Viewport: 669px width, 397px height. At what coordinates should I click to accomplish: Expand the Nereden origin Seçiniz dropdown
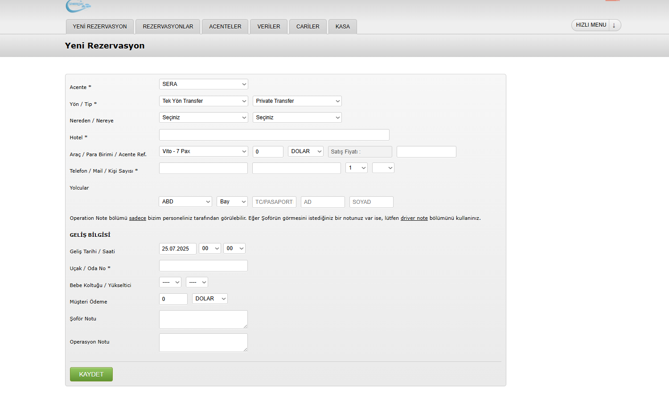[204, 117]
